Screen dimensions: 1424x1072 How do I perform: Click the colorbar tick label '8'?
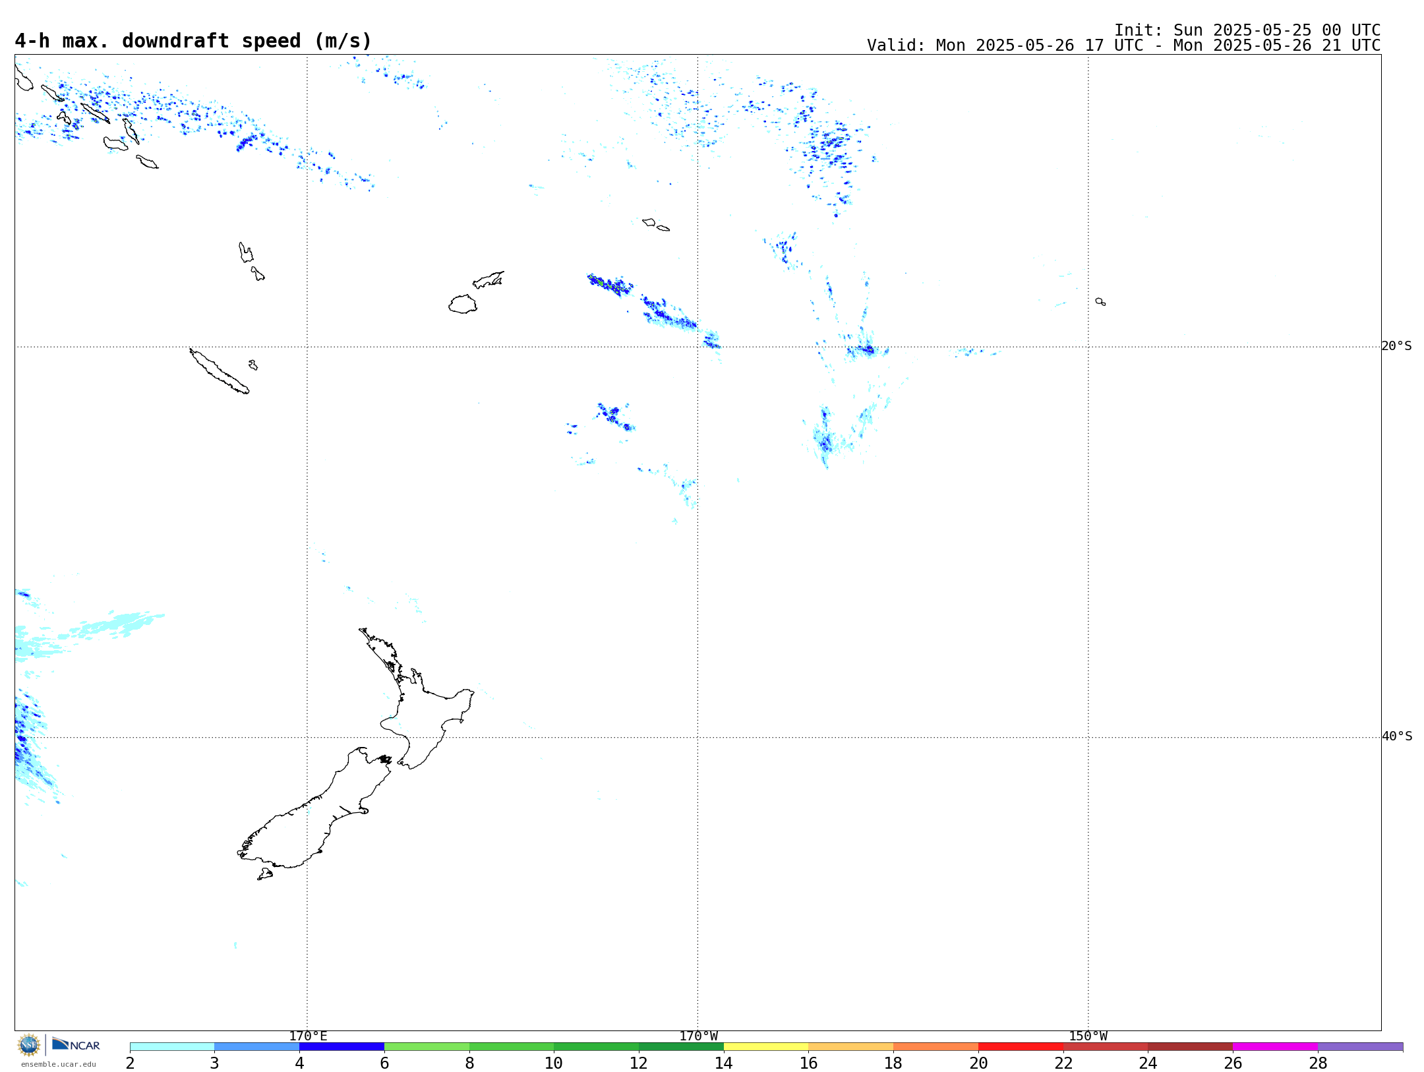click(x=469, y=1063)
